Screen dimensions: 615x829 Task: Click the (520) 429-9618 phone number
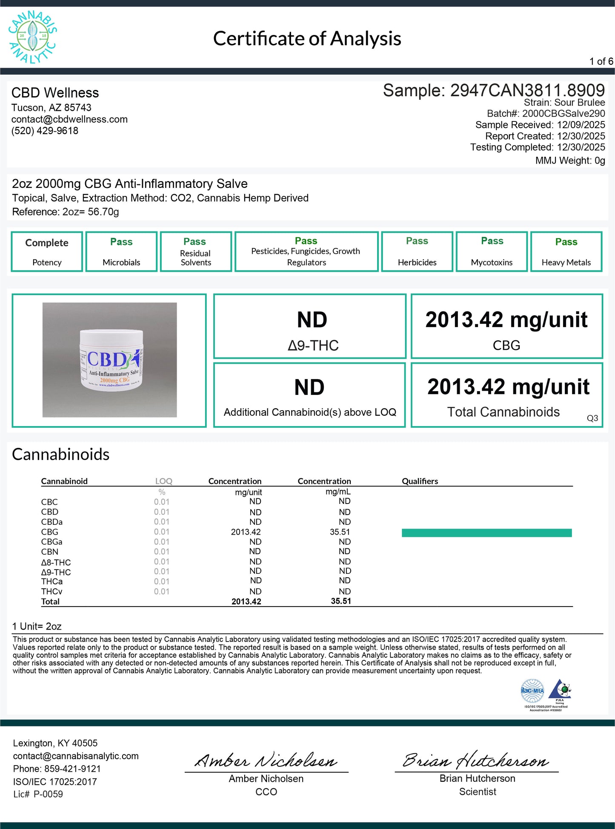click(x=45, y=131)
